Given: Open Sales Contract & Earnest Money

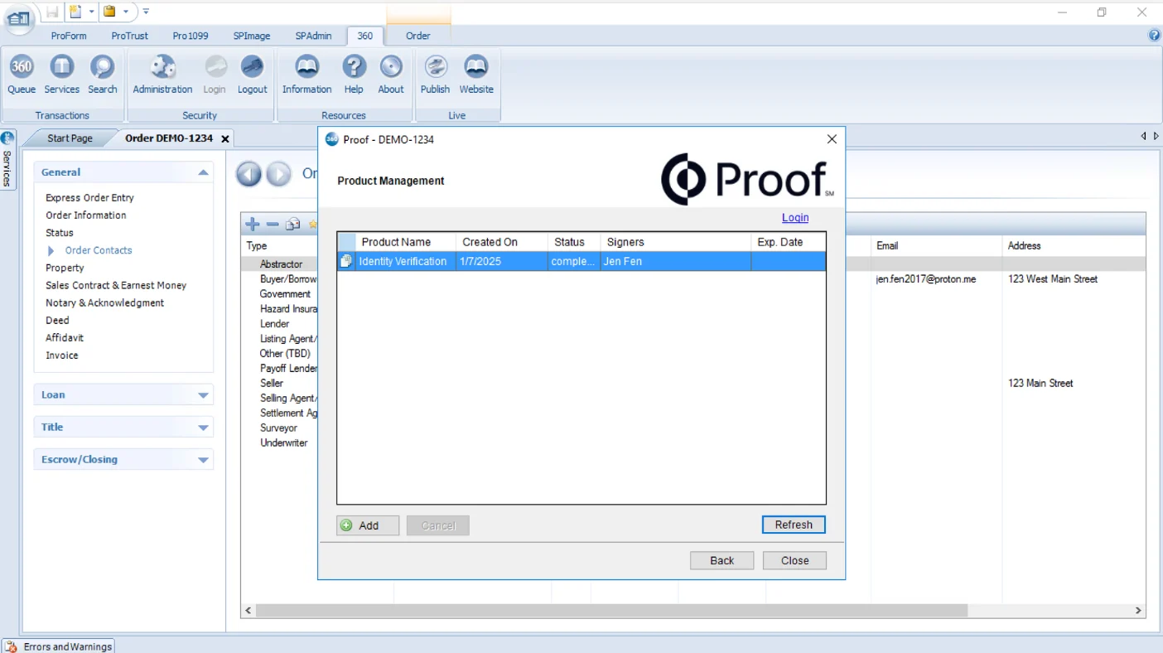Looking at the screenshot, I should (116, 286).
